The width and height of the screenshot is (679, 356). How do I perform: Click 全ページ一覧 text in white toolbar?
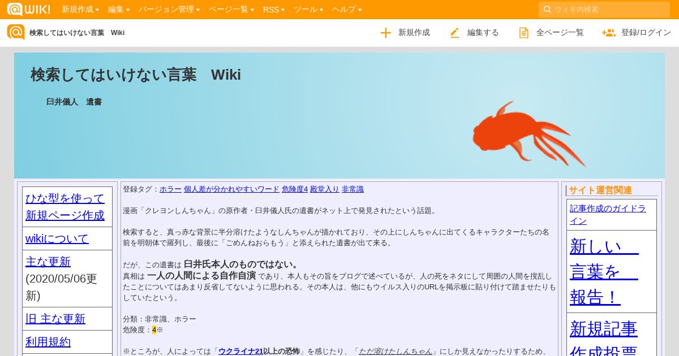click(x=560, y=33)
